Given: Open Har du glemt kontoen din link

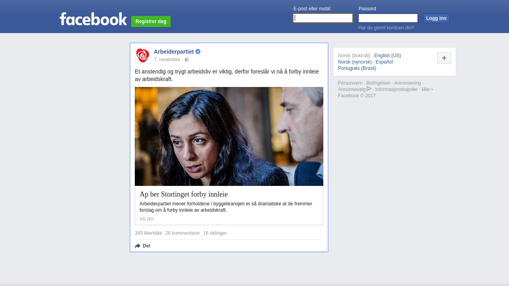Looking at the screenshot, I should (x=386, y=28).
